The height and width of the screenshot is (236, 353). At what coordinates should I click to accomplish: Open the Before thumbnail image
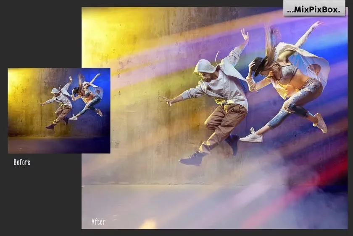tap(59, 110)
